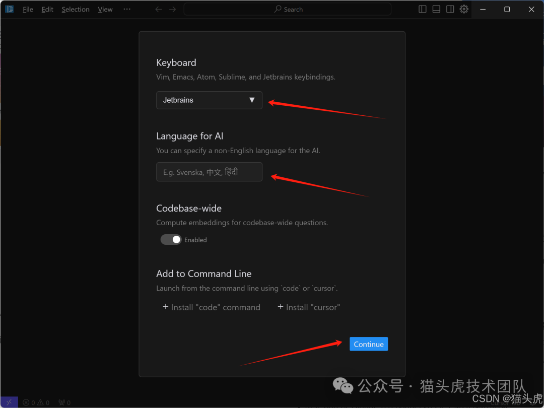Open settings via gear icon in title bar
Viewport: 544px width, 408px height.
[x=464, y=10]
